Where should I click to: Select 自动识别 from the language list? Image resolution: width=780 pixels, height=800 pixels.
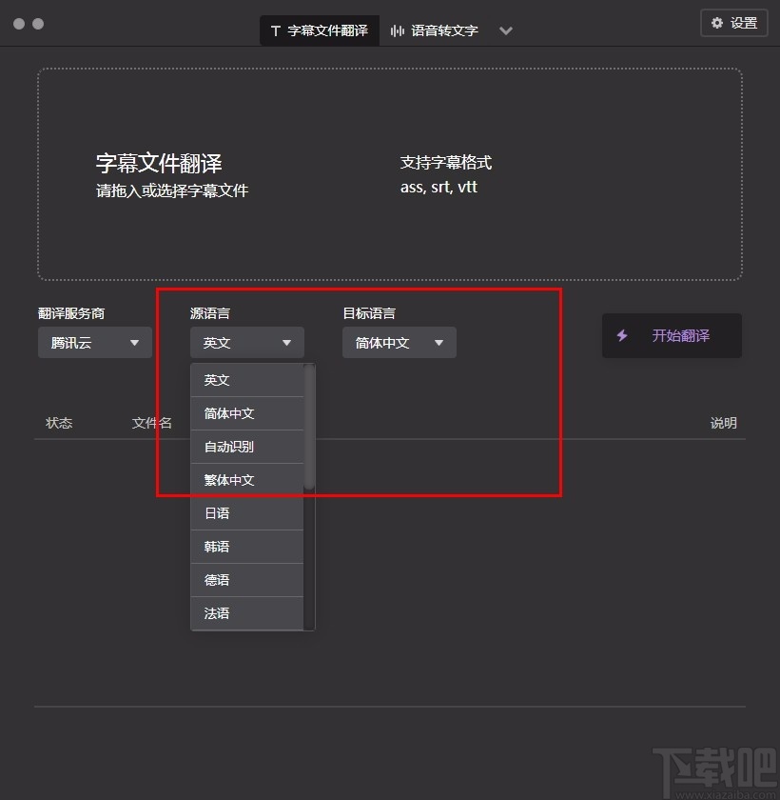click(246, 447)
